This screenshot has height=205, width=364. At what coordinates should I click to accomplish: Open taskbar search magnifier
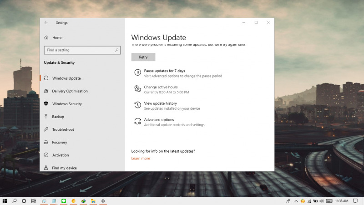tap(15, 201)
